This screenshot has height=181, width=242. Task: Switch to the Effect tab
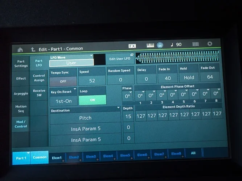coord(21,79)
